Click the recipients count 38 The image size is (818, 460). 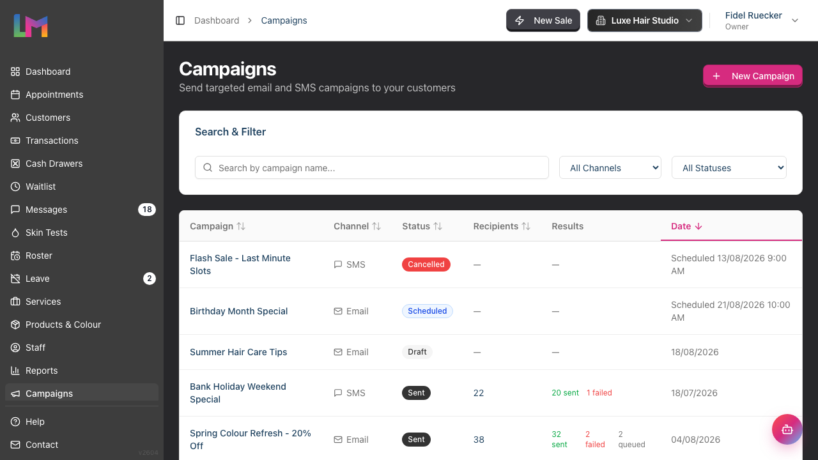pos(479,440)
